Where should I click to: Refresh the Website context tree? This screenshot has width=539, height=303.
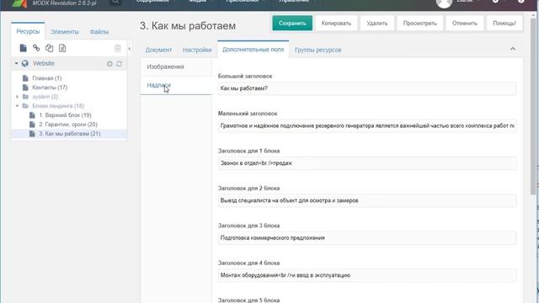click(119, 64)
